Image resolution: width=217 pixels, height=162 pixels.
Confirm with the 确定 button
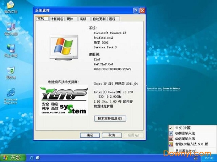point(90,135)
